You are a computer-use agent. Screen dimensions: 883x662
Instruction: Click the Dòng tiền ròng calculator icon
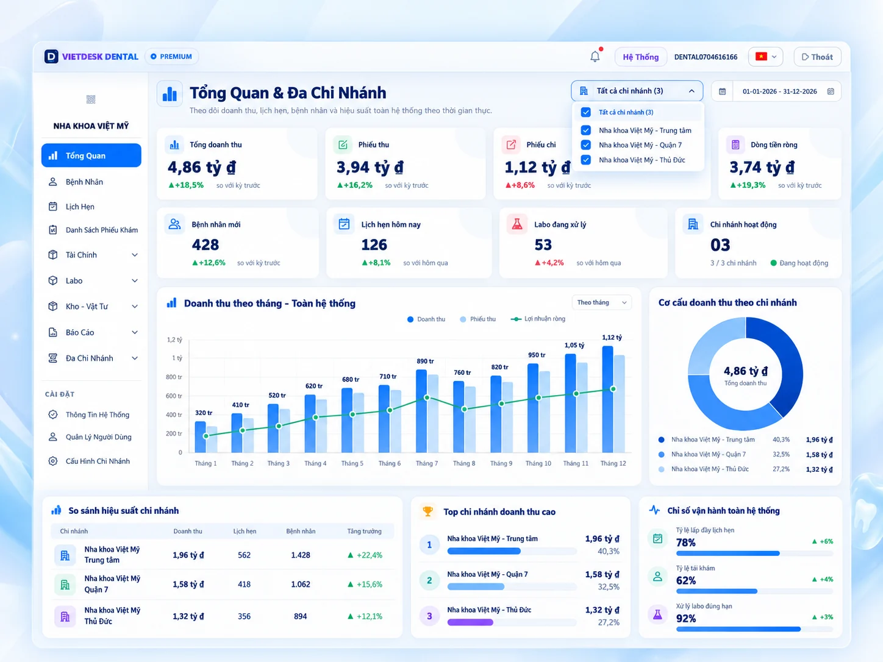point(735,144)
